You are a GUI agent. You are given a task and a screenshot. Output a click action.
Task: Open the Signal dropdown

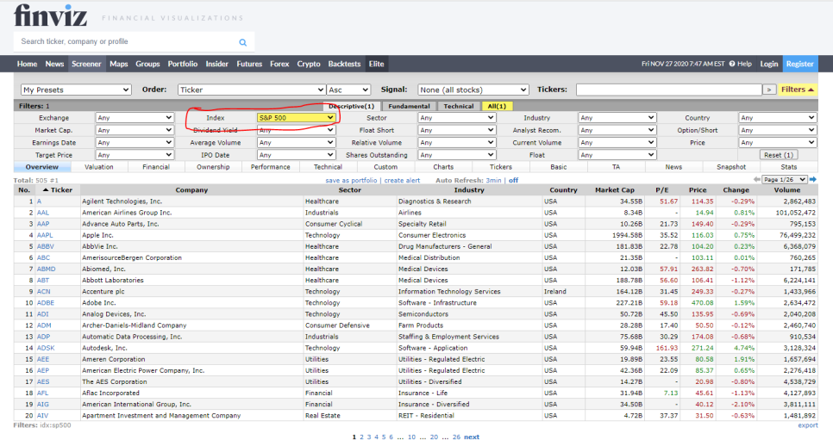(473, 90)
